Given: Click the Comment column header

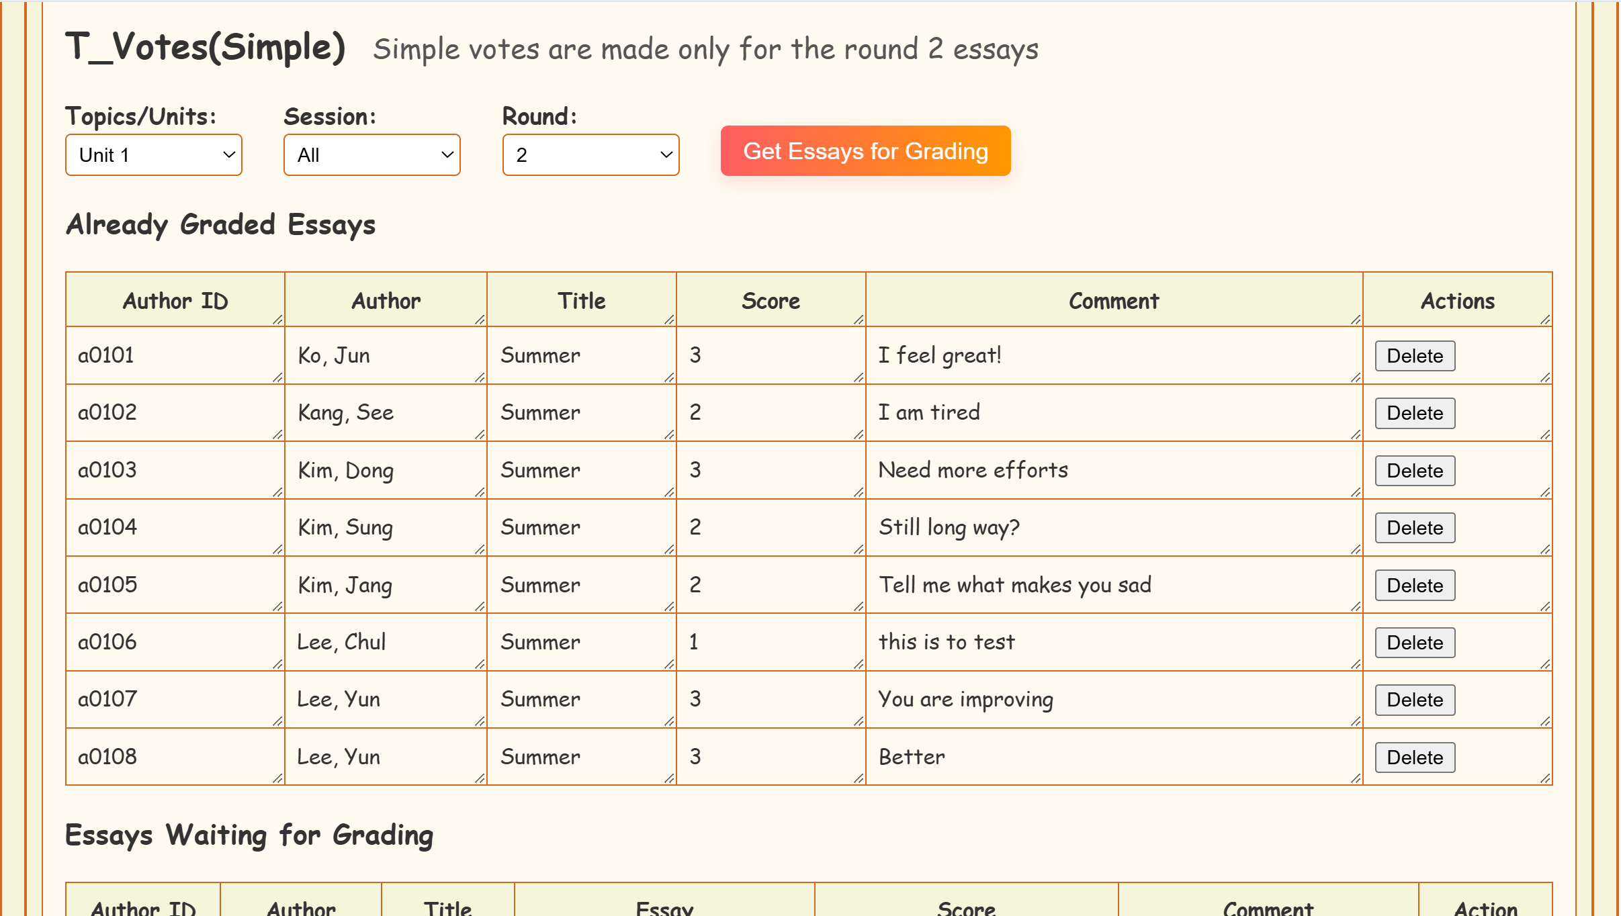Looking at the screenshot, I should pyautogui.click(x=1114, y=301).
